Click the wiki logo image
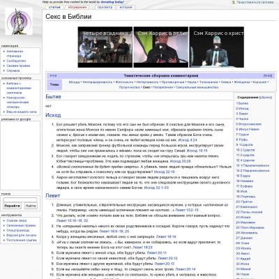The image size is (279, 279). click(x=19, y=22)
